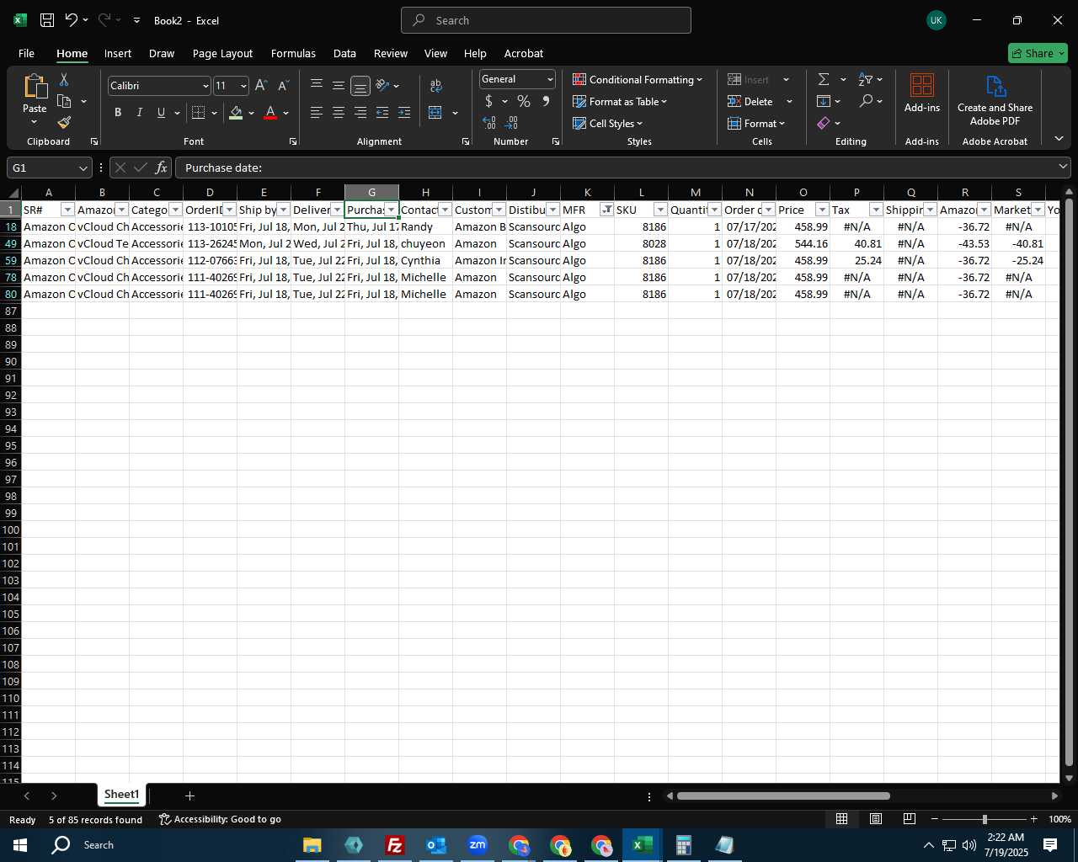
Task: Switch to the Page Layout tab
Action: (x=222, y=53)
